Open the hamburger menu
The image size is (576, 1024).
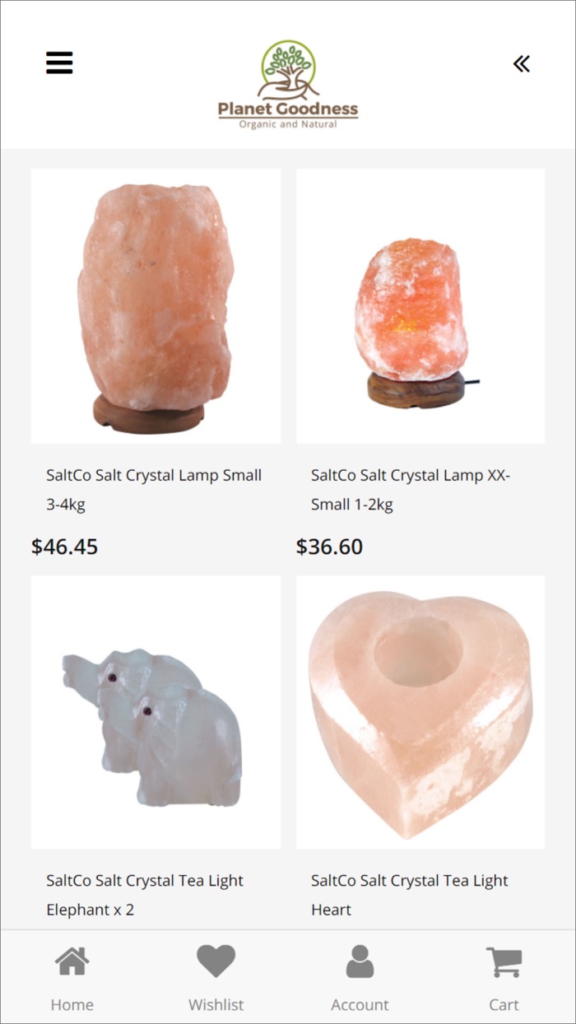(x=59, y=63)
